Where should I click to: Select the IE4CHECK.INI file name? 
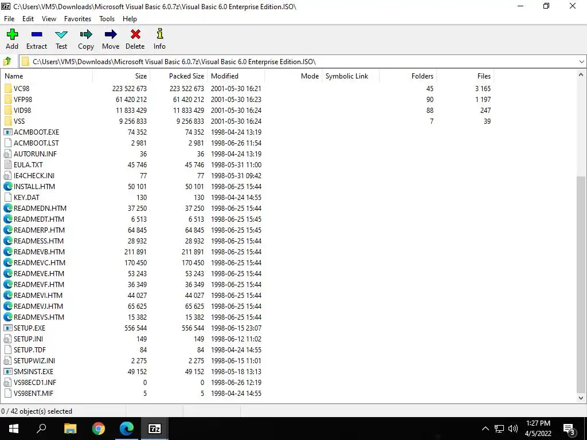pos(34,176)
